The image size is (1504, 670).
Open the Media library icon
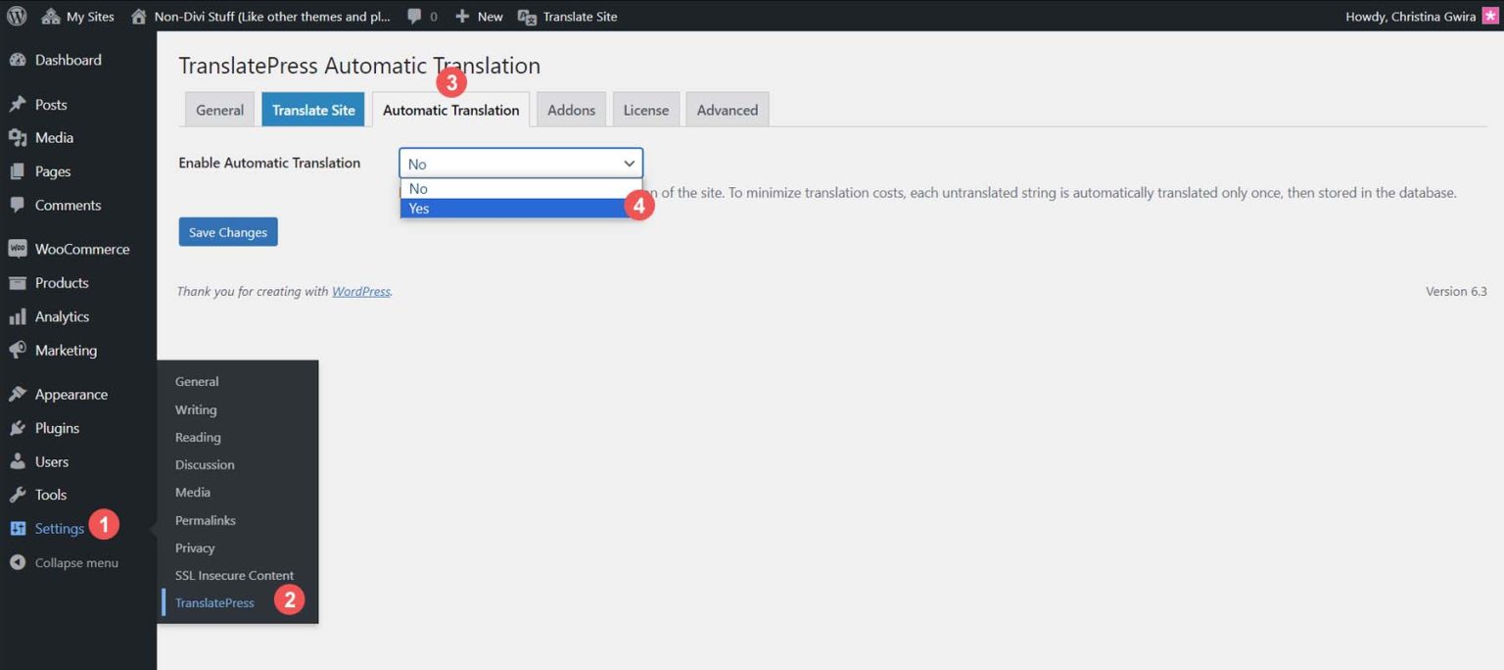click(x=20, y=137)
